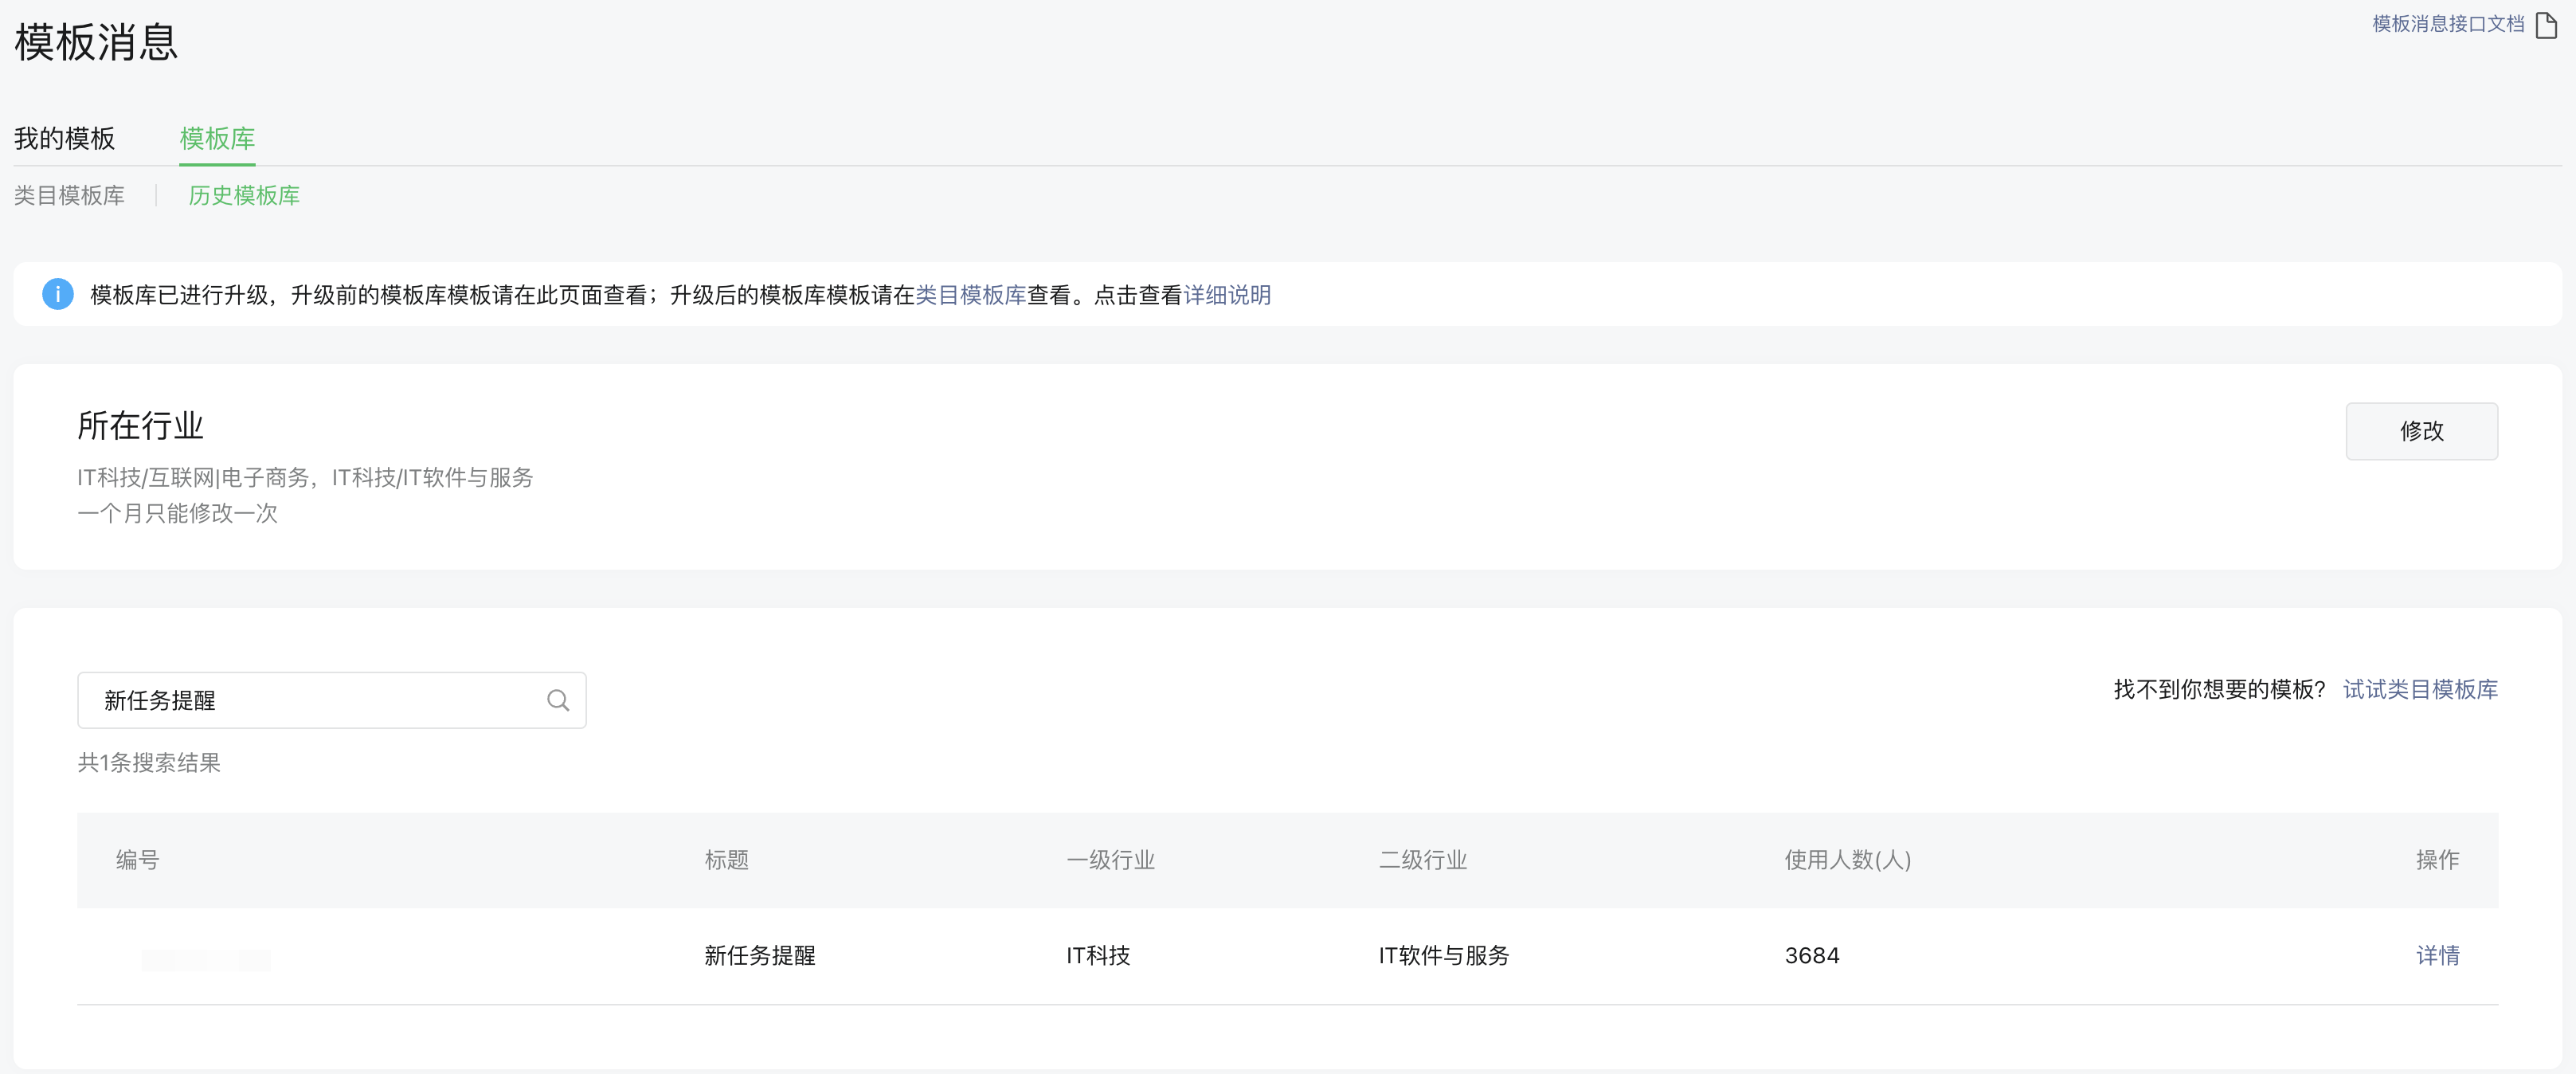Click the 使用人数(人) column header
Viewport: 2576px width, 1074px height.
pos(1846,860)
